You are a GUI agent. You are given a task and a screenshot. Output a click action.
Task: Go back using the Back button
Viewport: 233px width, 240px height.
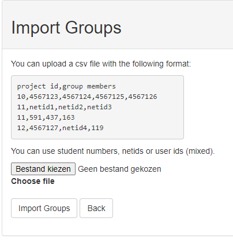[x=96, y=208]
